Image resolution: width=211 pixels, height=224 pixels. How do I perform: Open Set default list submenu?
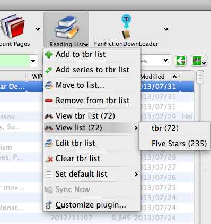(x=92, y=174)
